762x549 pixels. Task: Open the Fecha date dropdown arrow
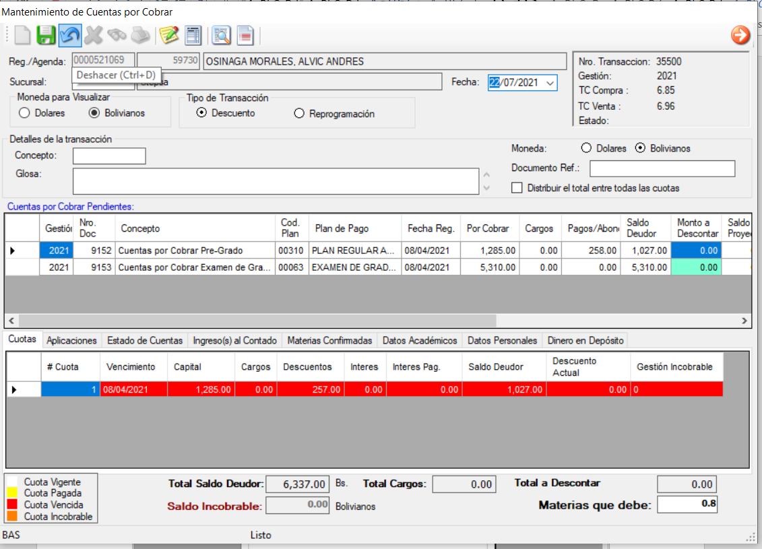[x=550, y=83]
